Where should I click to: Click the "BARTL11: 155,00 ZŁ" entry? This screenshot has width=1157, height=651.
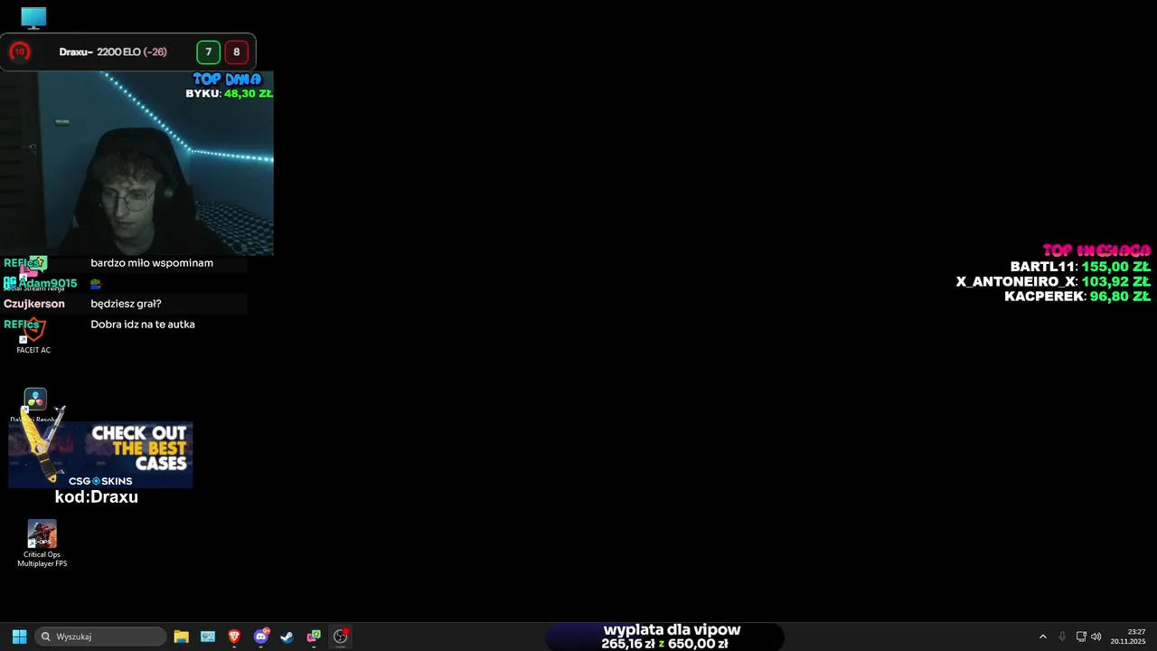1080,268
